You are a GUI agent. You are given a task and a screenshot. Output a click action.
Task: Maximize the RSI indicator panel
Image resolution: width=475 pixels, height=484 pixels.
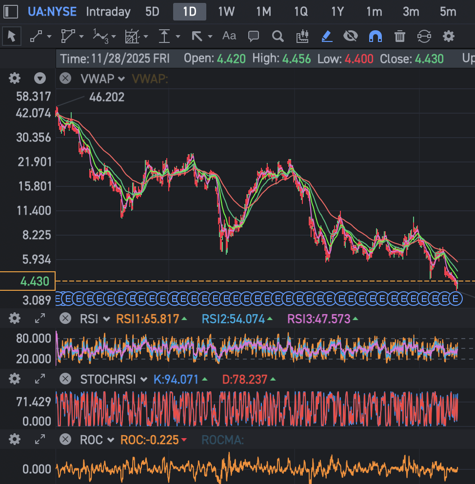click(x=40, y=318)
